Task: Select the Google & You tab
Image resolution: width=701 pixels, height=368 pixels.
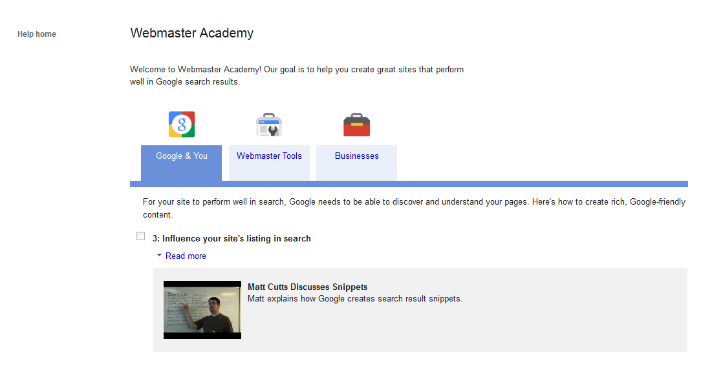Action: coord(182,163)
